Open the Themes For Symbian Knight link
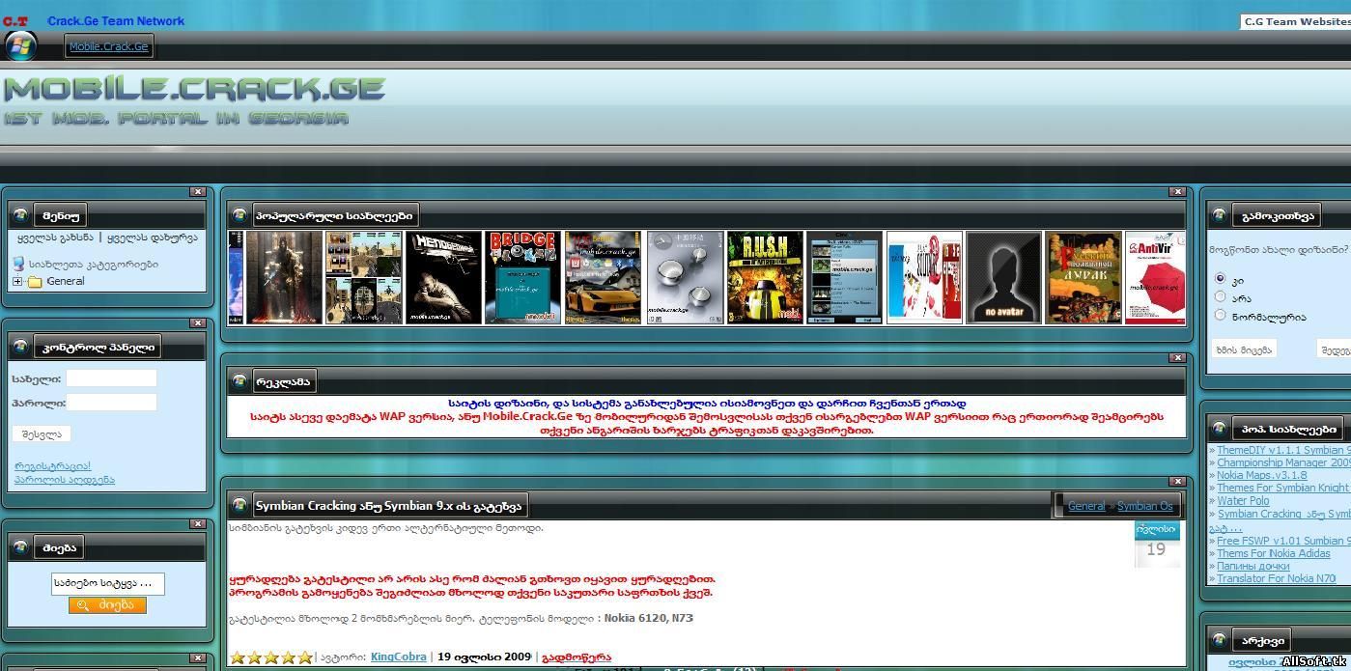1351x671 pixels. tap(1282, 488)
